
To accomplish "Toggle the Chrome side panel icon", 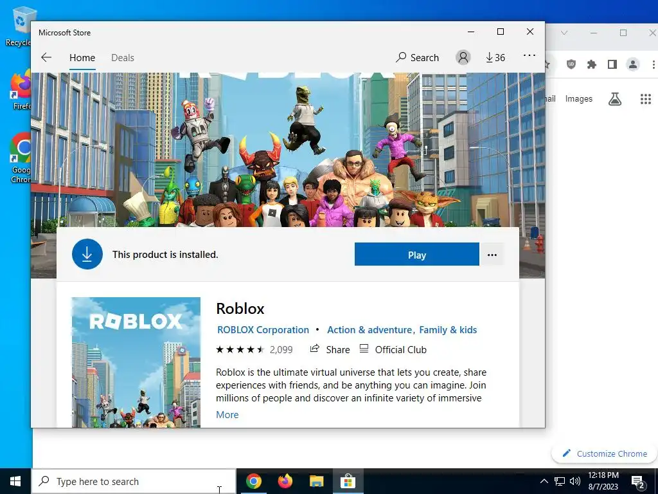I will point(612,64).
